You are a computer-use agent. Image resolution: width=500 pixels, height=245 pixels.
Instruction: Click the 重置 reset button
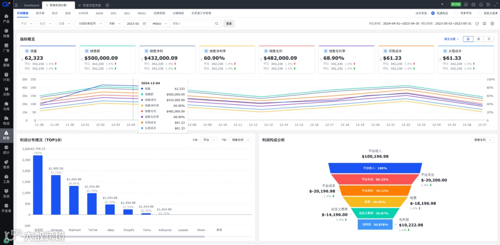tap(229, 24)
